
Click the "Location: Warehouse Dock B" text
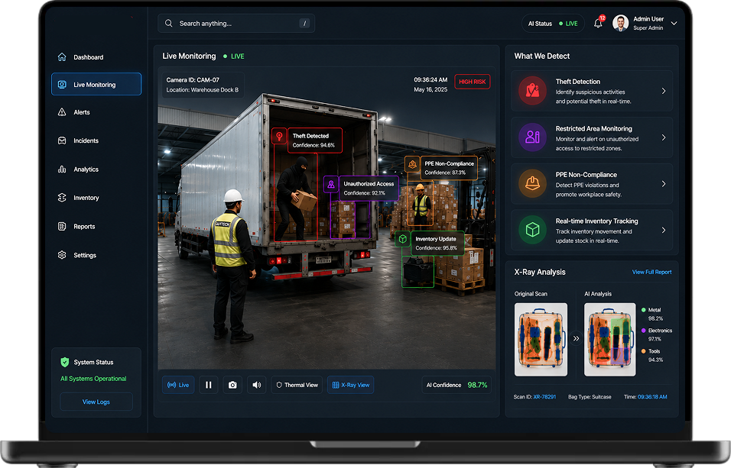tap(203, 89)
